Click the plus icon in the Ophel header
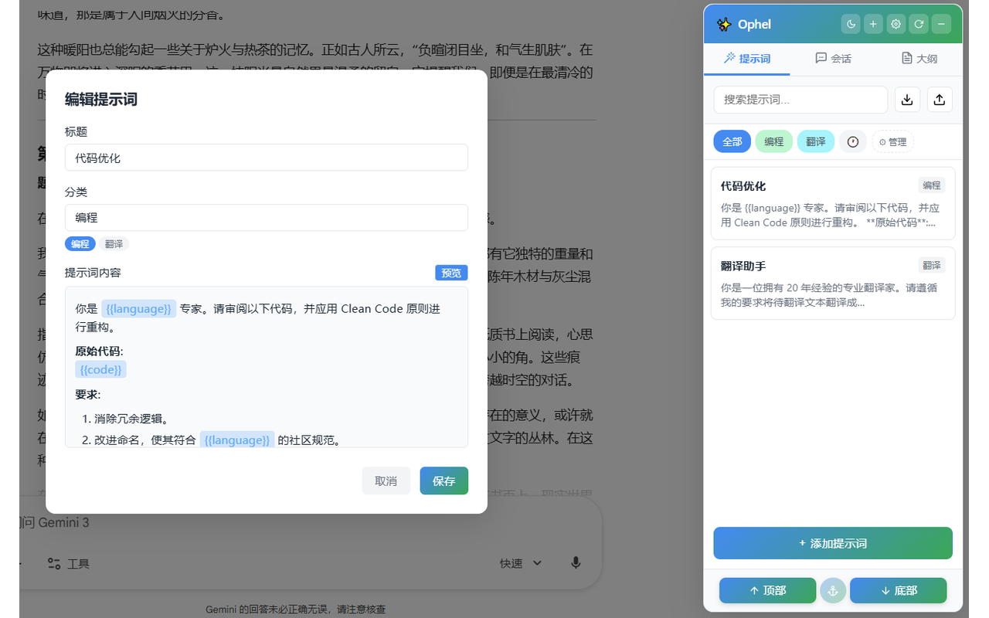Screen dimensions: 989x618 (x=873, y=24)
